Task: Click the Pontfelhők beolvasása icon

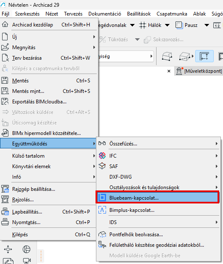Action: click(x=102, y=235)
